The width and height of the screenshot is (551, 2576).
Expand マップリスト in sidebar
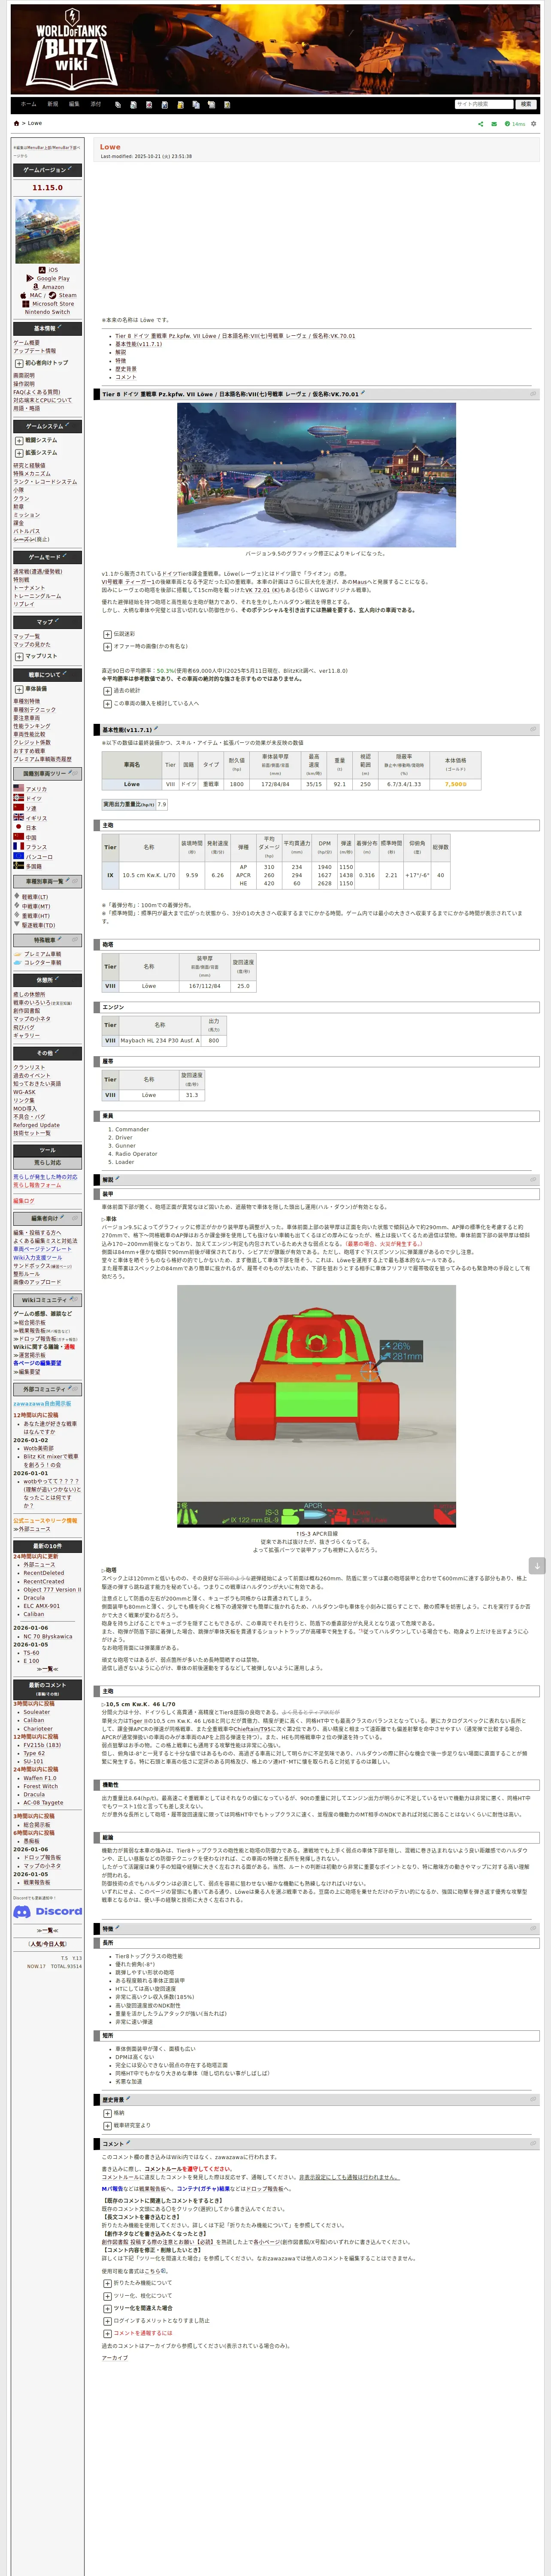(18, 656)
